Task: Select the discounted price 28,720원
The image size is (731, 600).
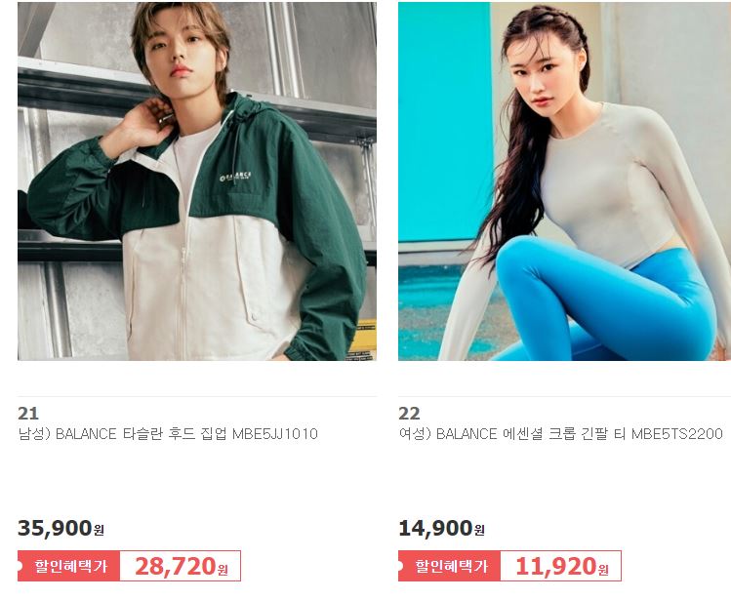Action: pyautogui.click(x=181, y=566)
